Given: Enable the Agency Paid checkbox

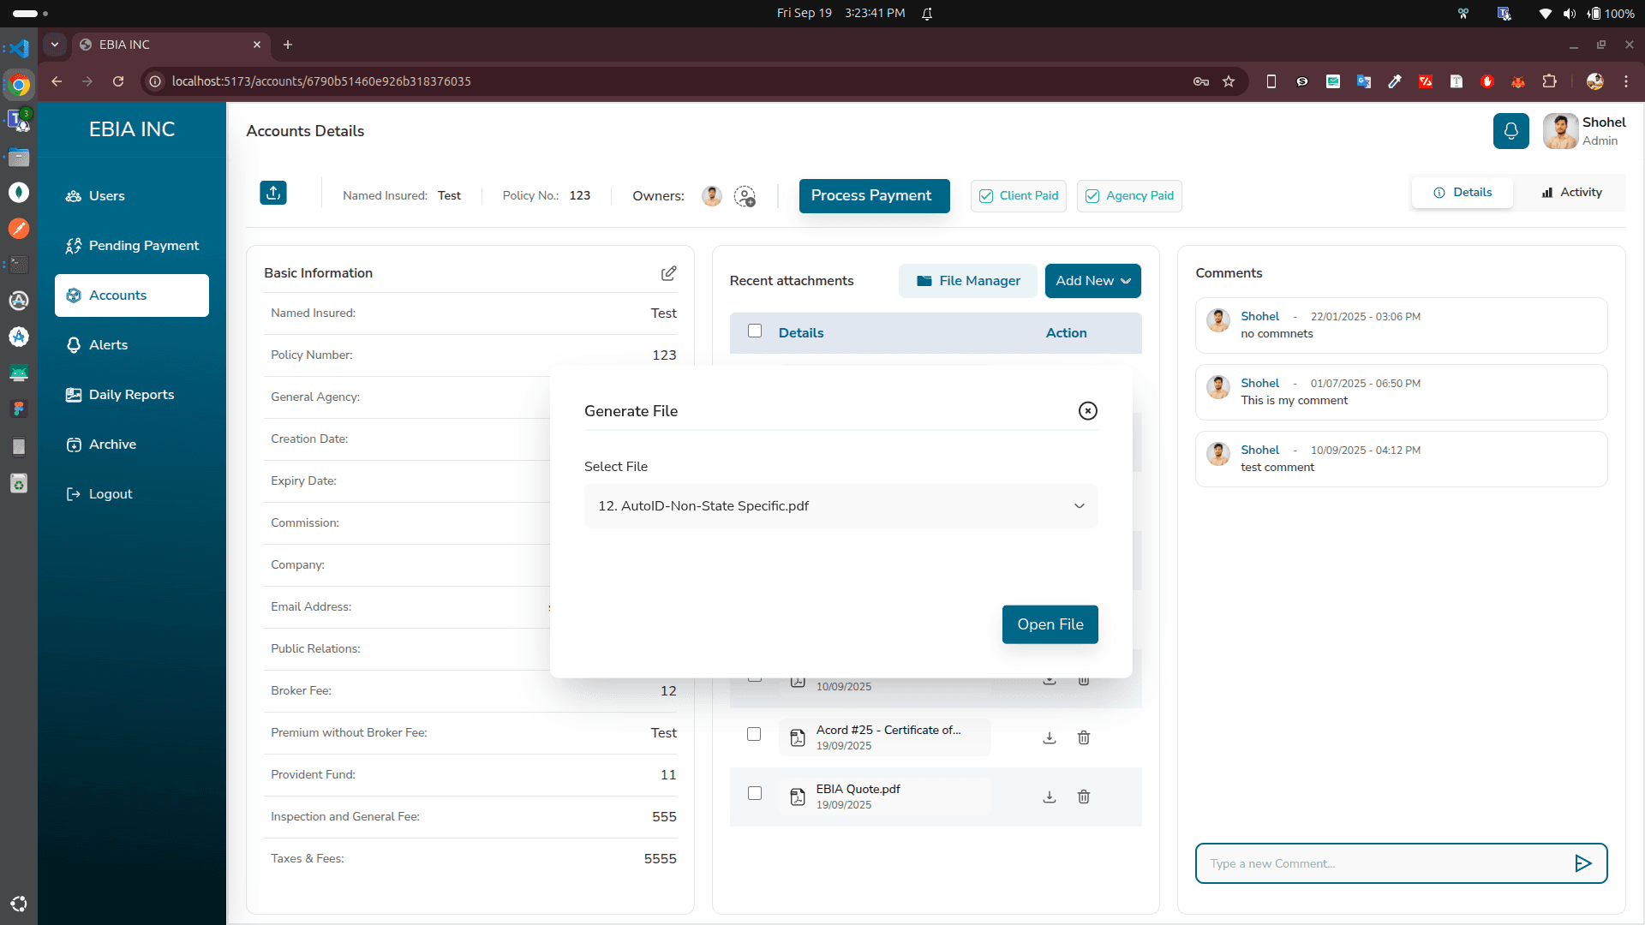Looking at the screenshot, I should tap(1092, 196).
